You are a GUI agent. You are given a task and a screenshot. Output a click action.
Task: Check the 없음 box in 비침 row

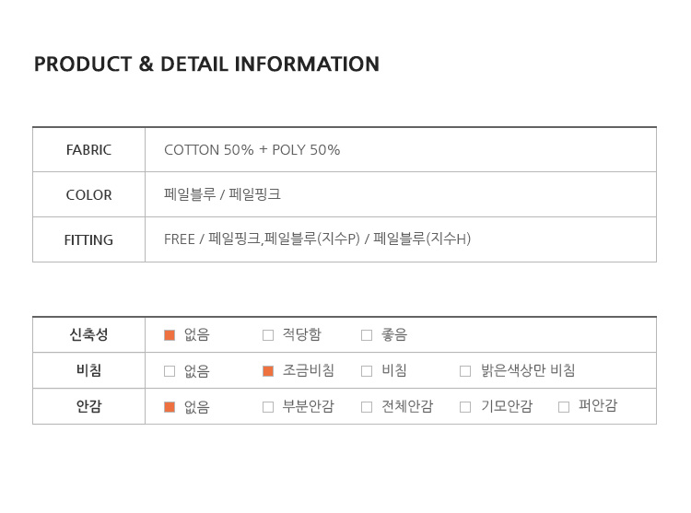click(170, 371)
